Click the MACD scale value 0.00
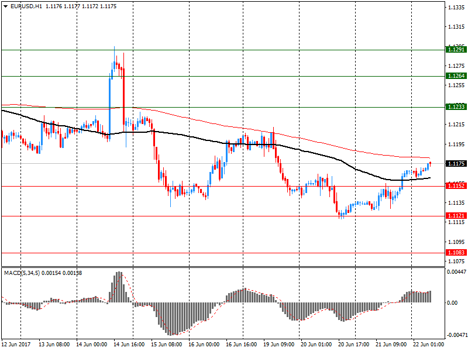This screenshot has height=351, width=468. (x=452, y=302)
